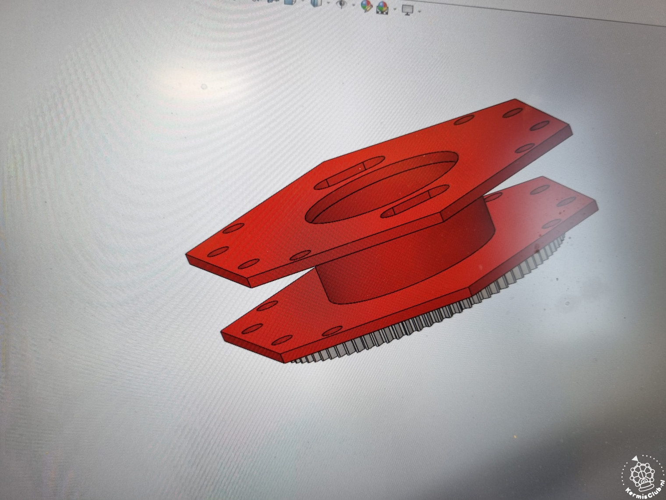This screenshot has height=500, width=666.
Task: Click the Hide/Show Items eye icon
Action: point(341,4)
